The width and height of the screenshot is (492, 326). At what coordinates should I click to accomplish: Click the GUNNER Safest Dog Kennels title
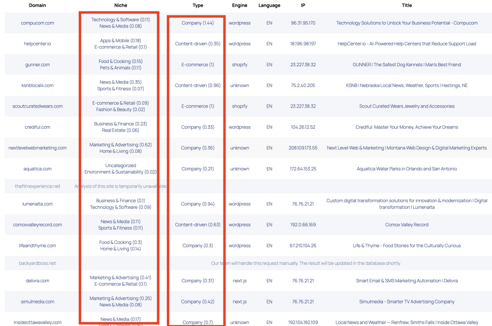406,64
